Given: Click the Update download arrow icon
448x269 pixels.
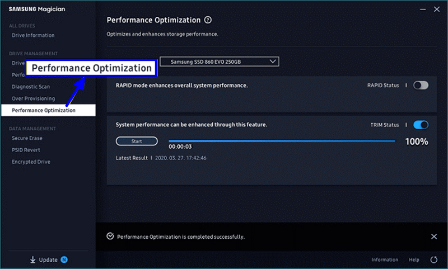Looking at the screenshot, I should pyautogui.click(x=33, y=259).
